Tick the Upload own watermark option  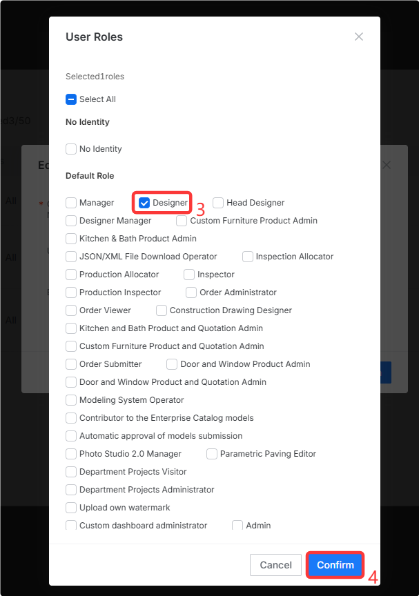[71, 508]
